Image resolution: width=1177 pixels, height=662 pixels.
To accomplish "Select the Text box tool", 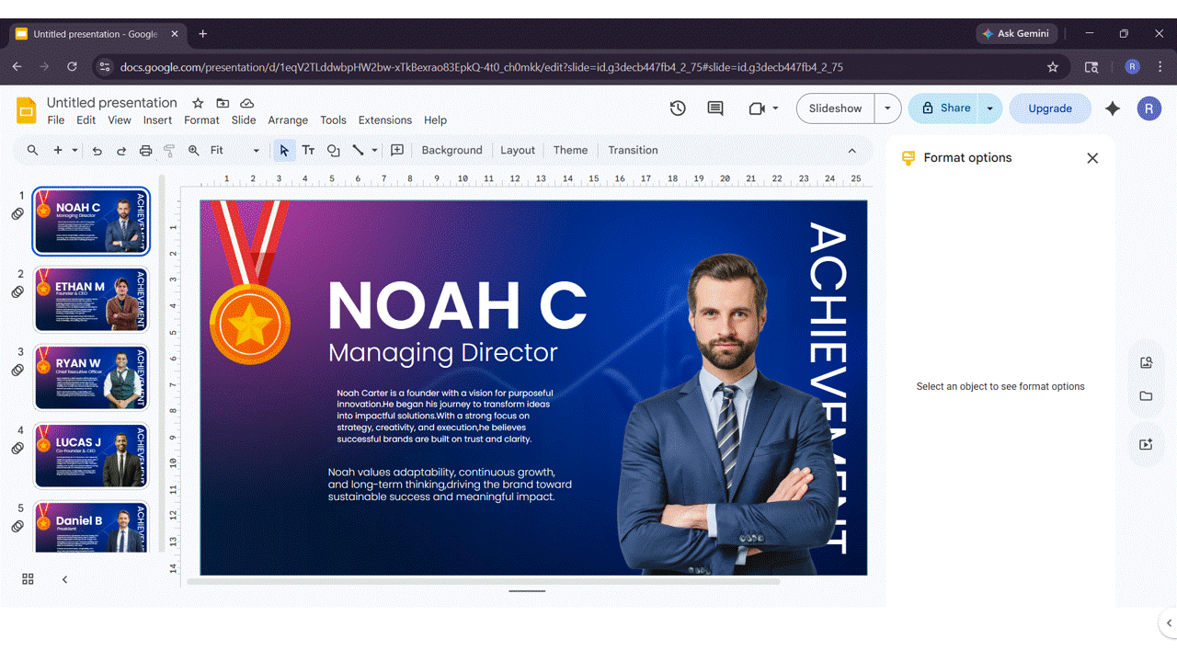I will tap(308, 150).
